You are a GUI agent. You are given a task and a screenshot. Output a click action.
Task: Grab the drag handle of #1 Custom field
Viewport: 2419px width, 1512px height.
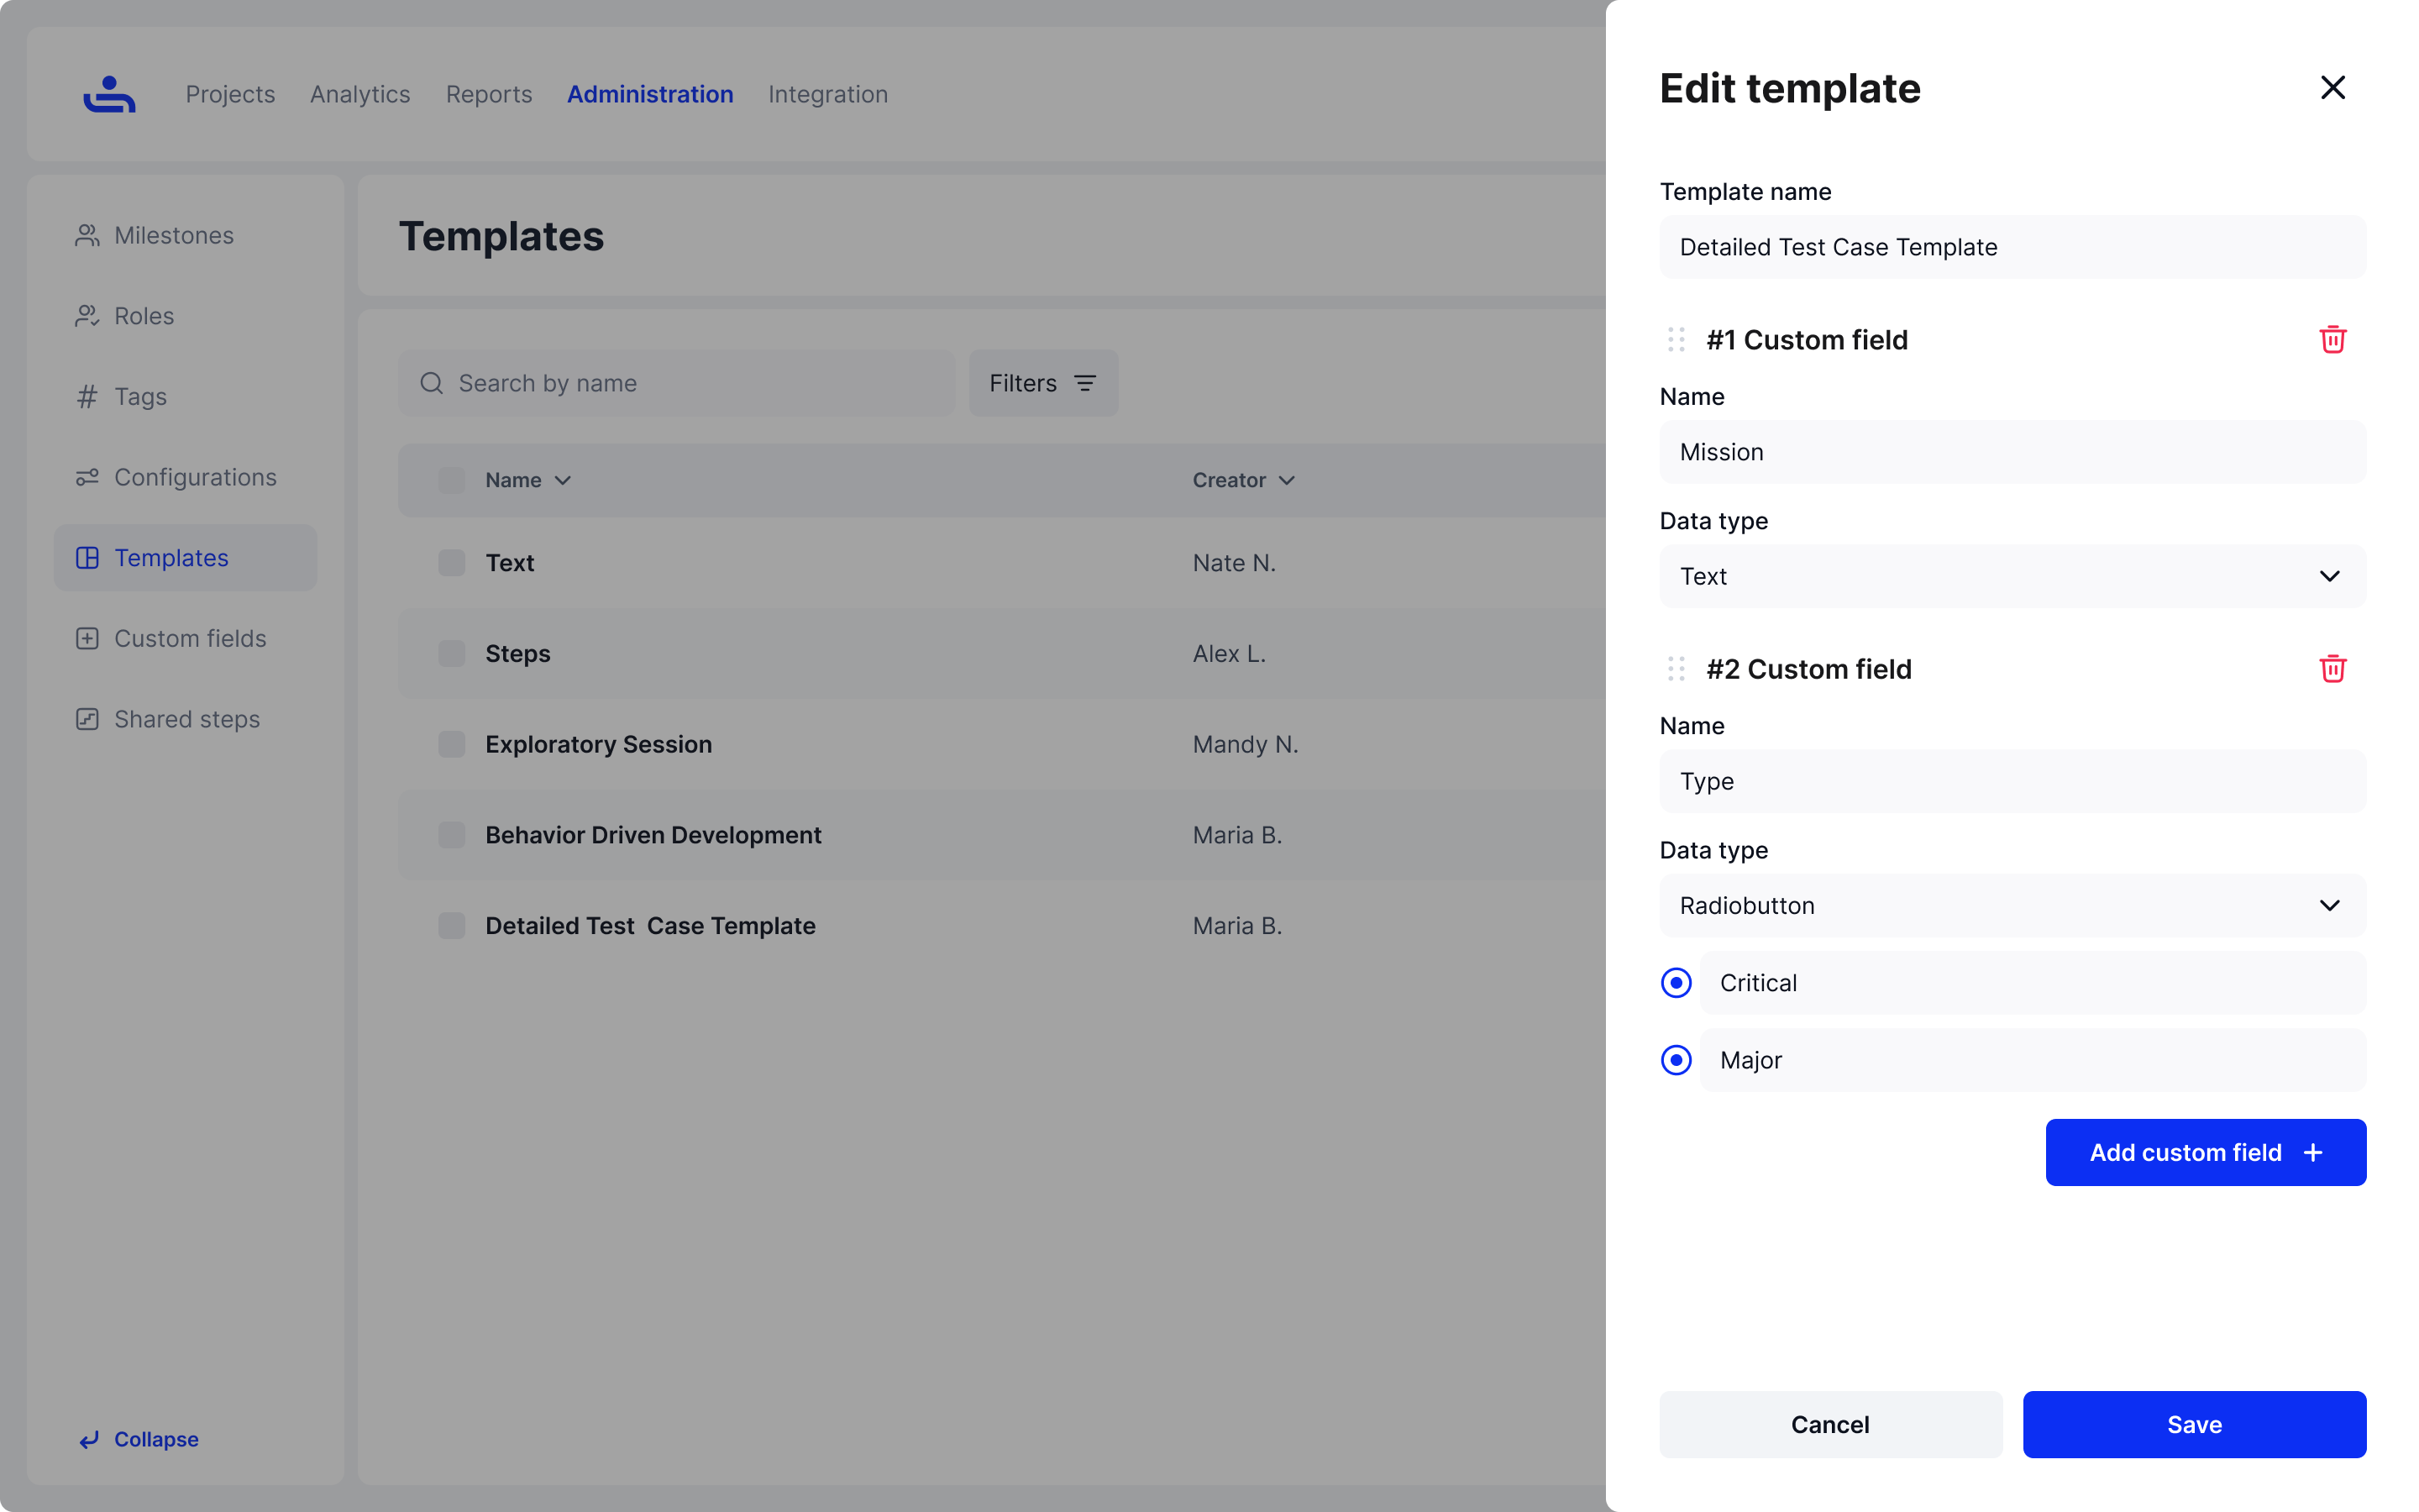pyautogui.click(x=1677, y=340)
